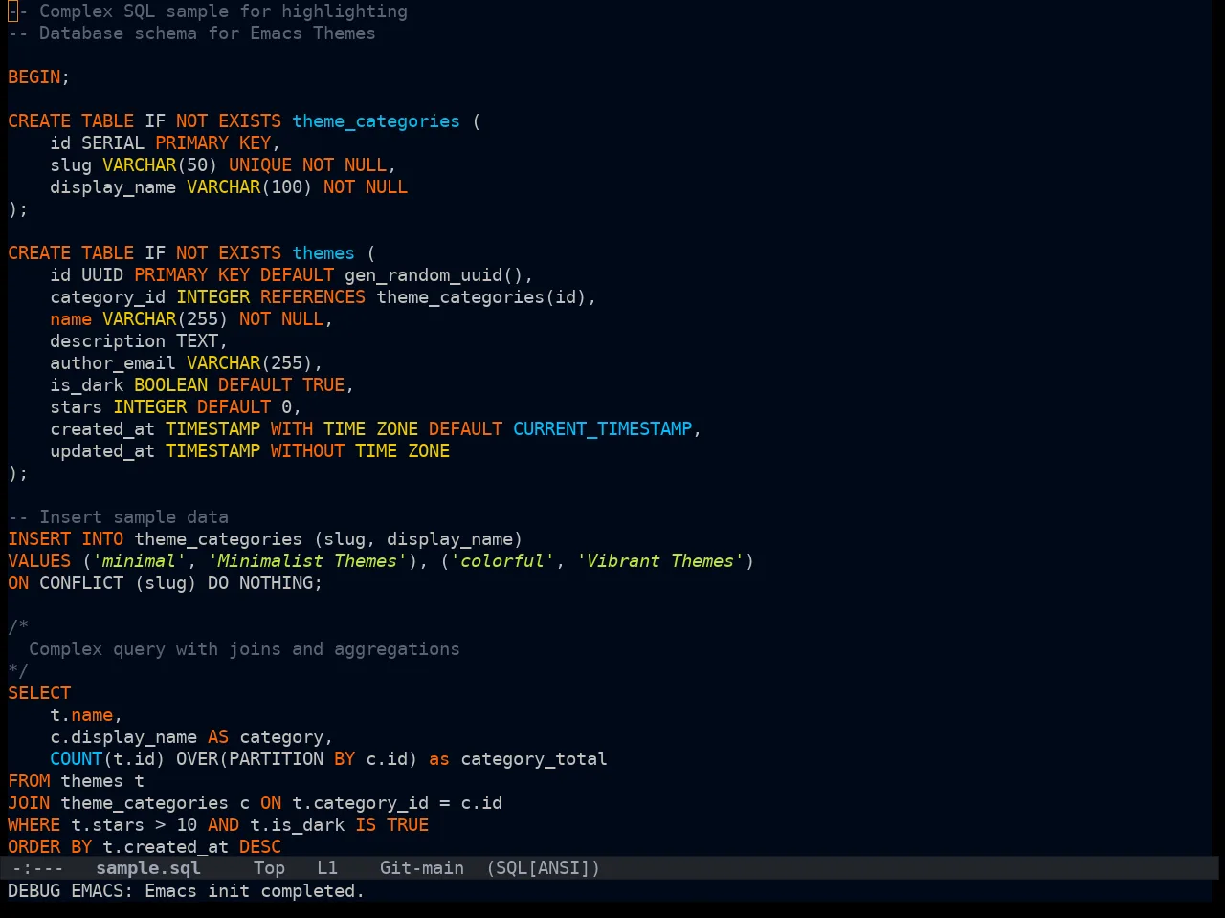Click the 'author_email' column name
This screenshot has width=1225, height=918.
(113, 363)
